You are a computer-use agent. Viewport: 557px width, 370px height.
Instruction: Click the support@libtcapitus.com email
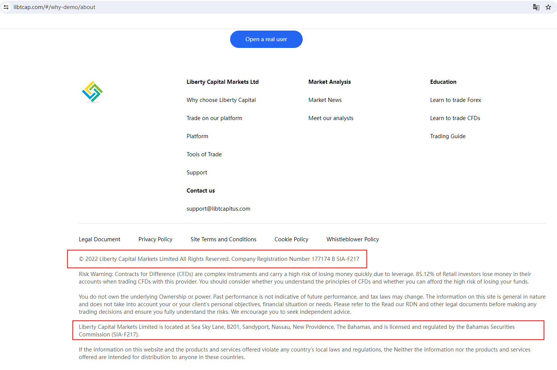pyautogui.click(x=218, y=209)
